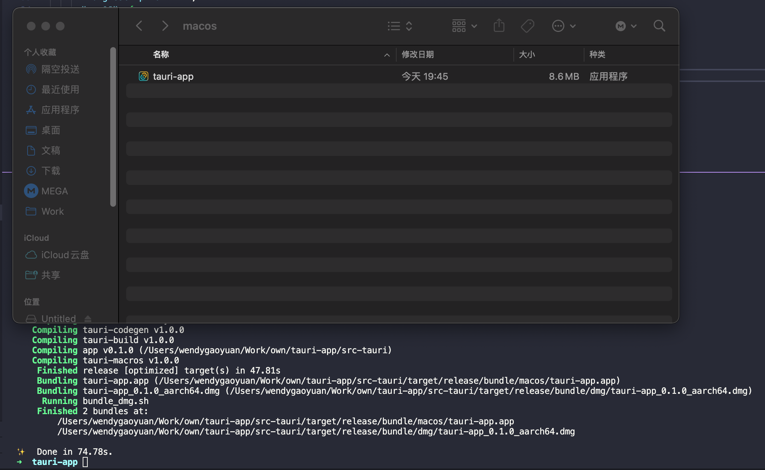
Task: Open the MEGA toolbar dropdown
Action: pyautogui.click(x=626, y=26)
